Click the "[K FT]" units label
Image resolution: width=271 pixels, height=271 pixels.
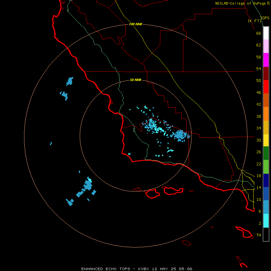point(254,21)
